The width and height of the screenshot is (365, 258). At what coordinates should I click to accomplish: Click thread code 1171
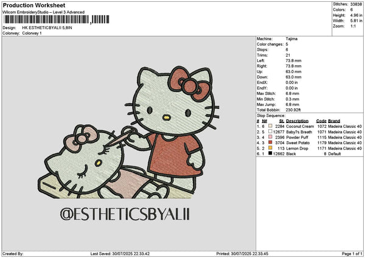click(x=322, y=148)
